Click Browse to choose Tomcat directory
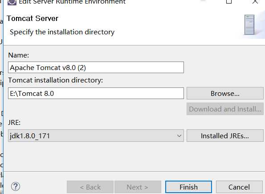The image size is (265, 194). [225, 93]
